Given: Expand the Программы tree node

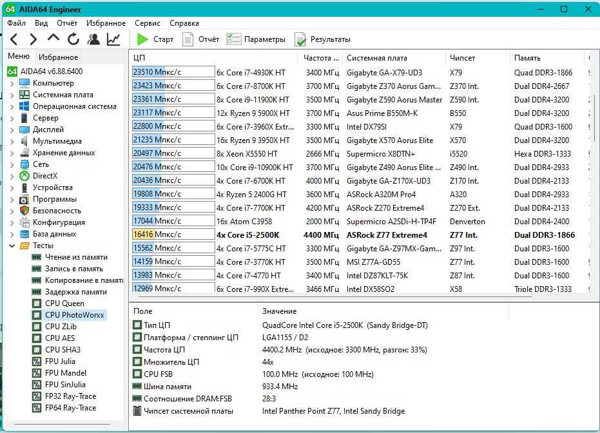Looking at the screenshot, I should pos(12,199).
